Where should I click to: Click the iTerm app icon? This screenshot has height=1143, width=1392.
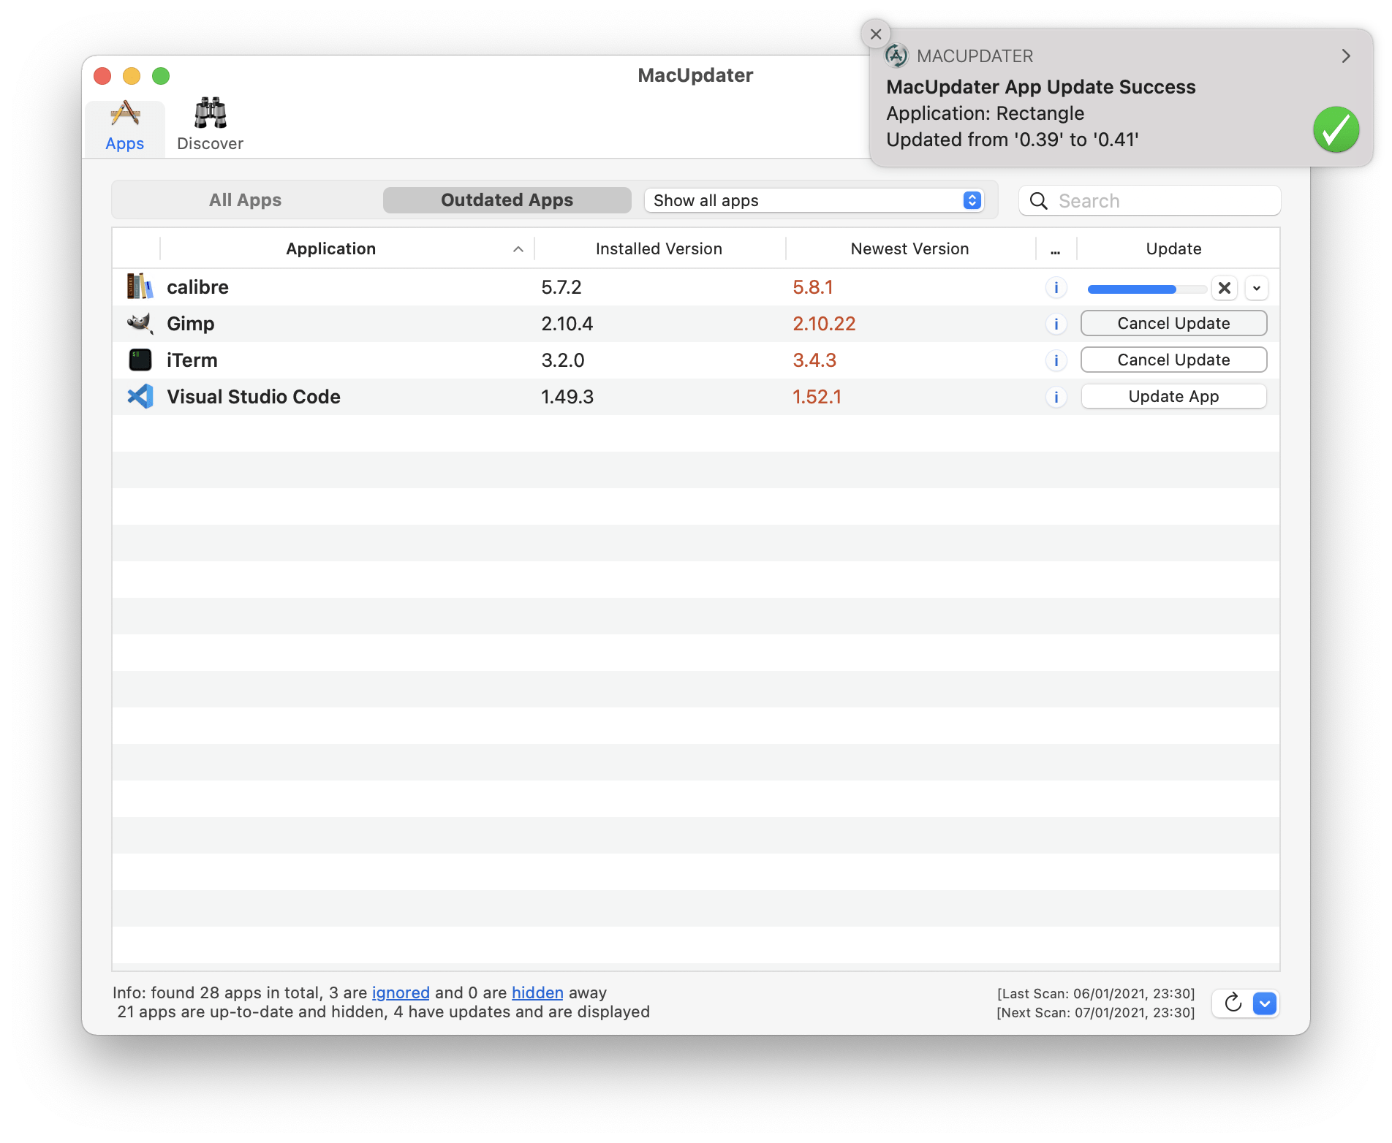[x=140, y=360]
